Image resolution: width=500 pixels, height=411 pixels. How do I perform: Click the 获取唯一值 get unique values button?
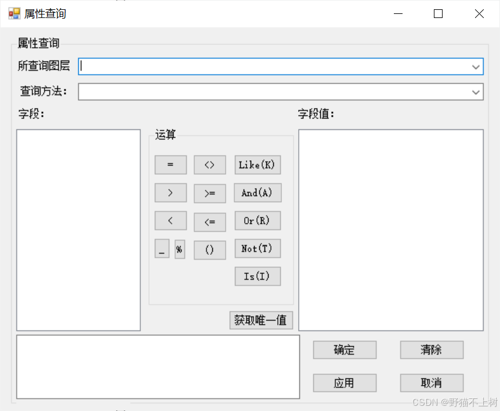tap(260, 320)
